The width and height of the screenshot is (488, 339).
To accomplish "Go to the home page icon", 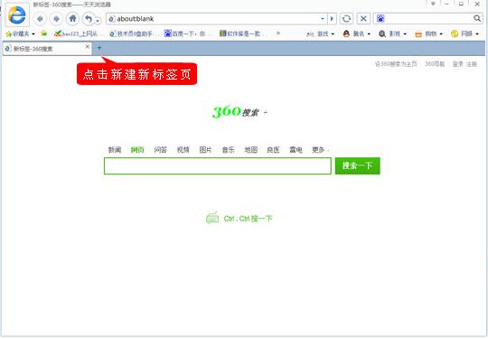I will pyautogui.click(x=72, y=19).
